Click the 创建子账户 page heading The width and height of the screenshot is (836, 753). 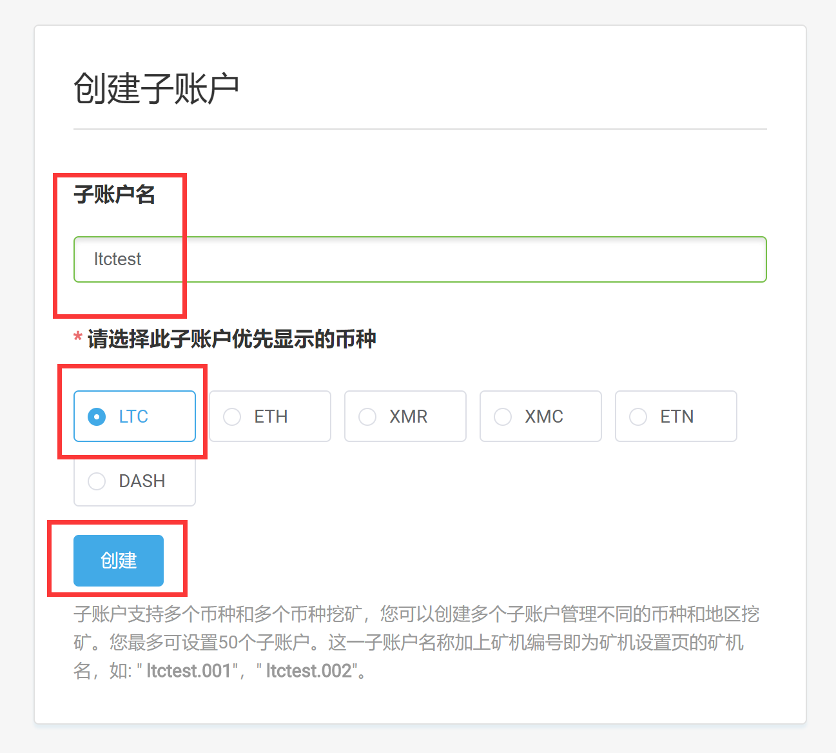(156, 88)
